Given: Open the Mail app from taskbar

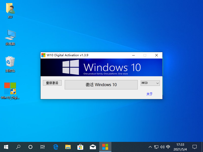Looking at the screenshot, I should tap(93, 147).
